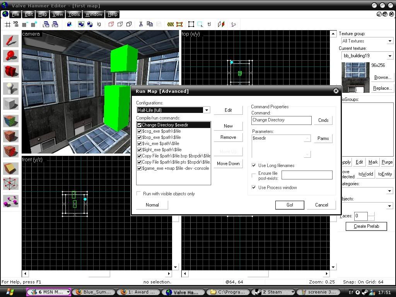The height and width of the screenshot is (297, 396).
Task: Select the Apply Current Texture brick cube
Action: coord(11,136)
